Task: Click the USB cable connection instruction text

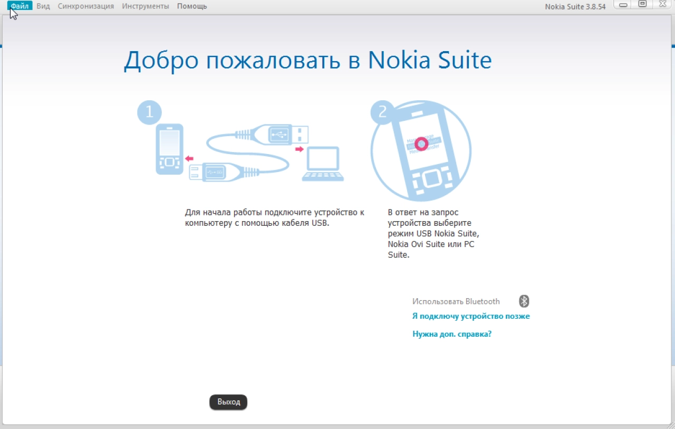Action: [x=275, y=218]
